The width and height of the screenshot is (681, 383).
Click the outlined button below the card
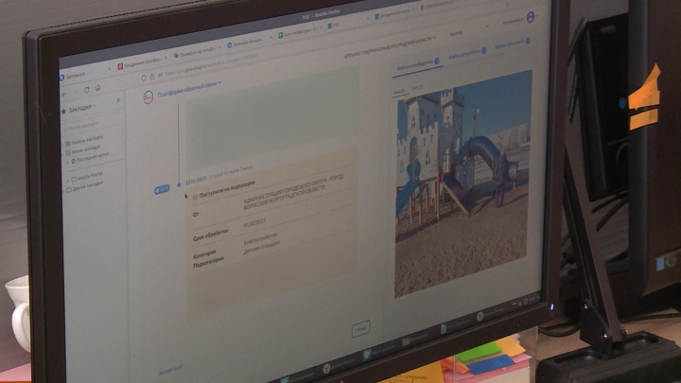pos(360,329)
